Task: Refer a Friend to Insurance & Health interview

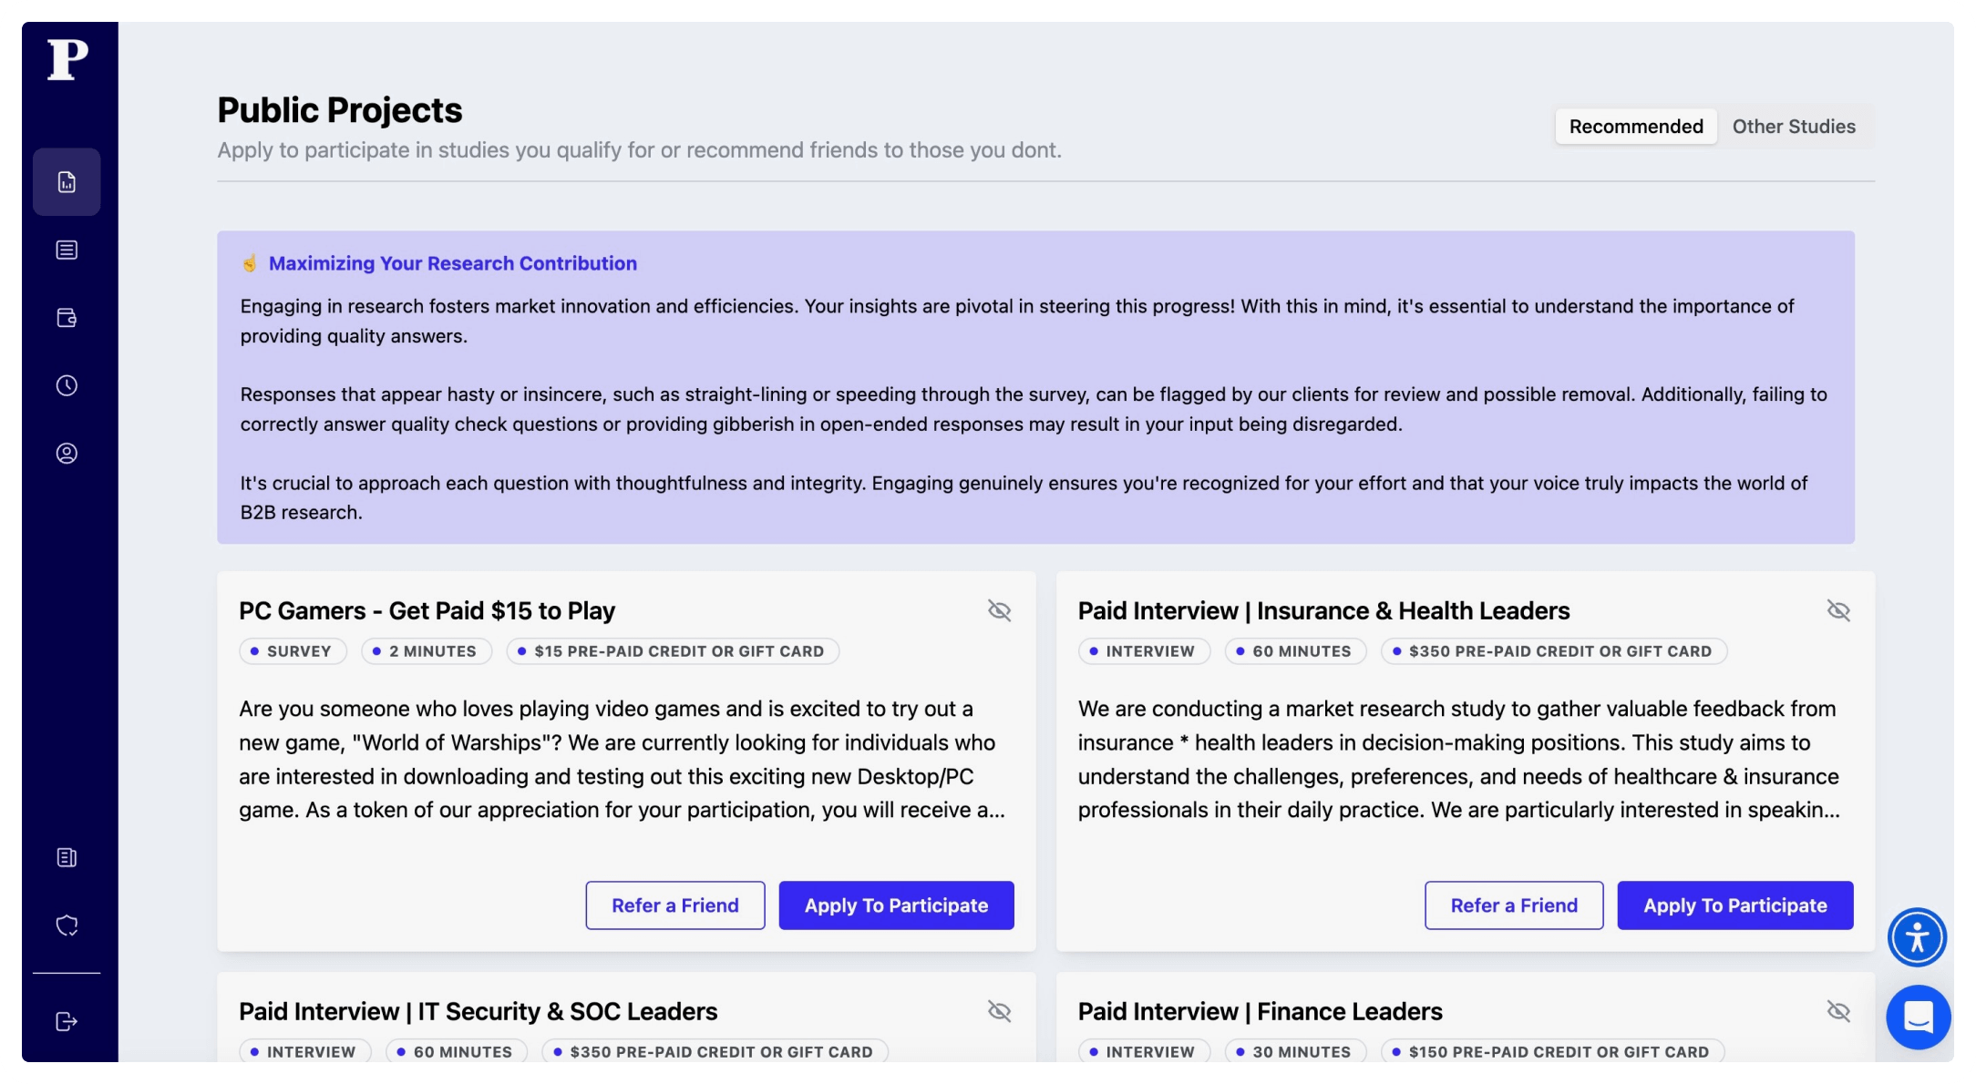Action: tap(1514, 905)
